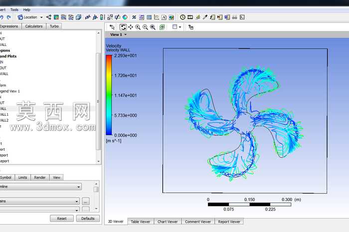Viewport: 349px width, 232px height.
Task: Click the ellipsis button beside domains
Action: pos(86,201)
